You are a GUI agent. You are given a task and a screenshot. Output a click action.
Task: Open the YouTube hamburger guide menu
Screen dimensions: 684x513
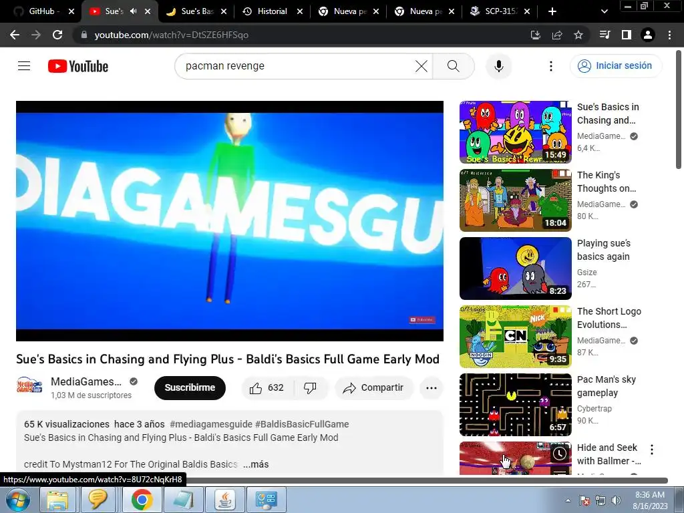(24, 66)
